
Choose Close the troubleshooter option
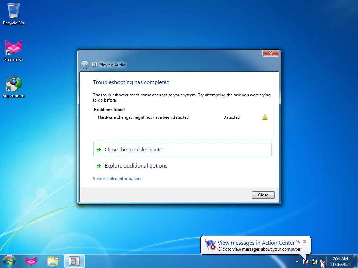182,149
